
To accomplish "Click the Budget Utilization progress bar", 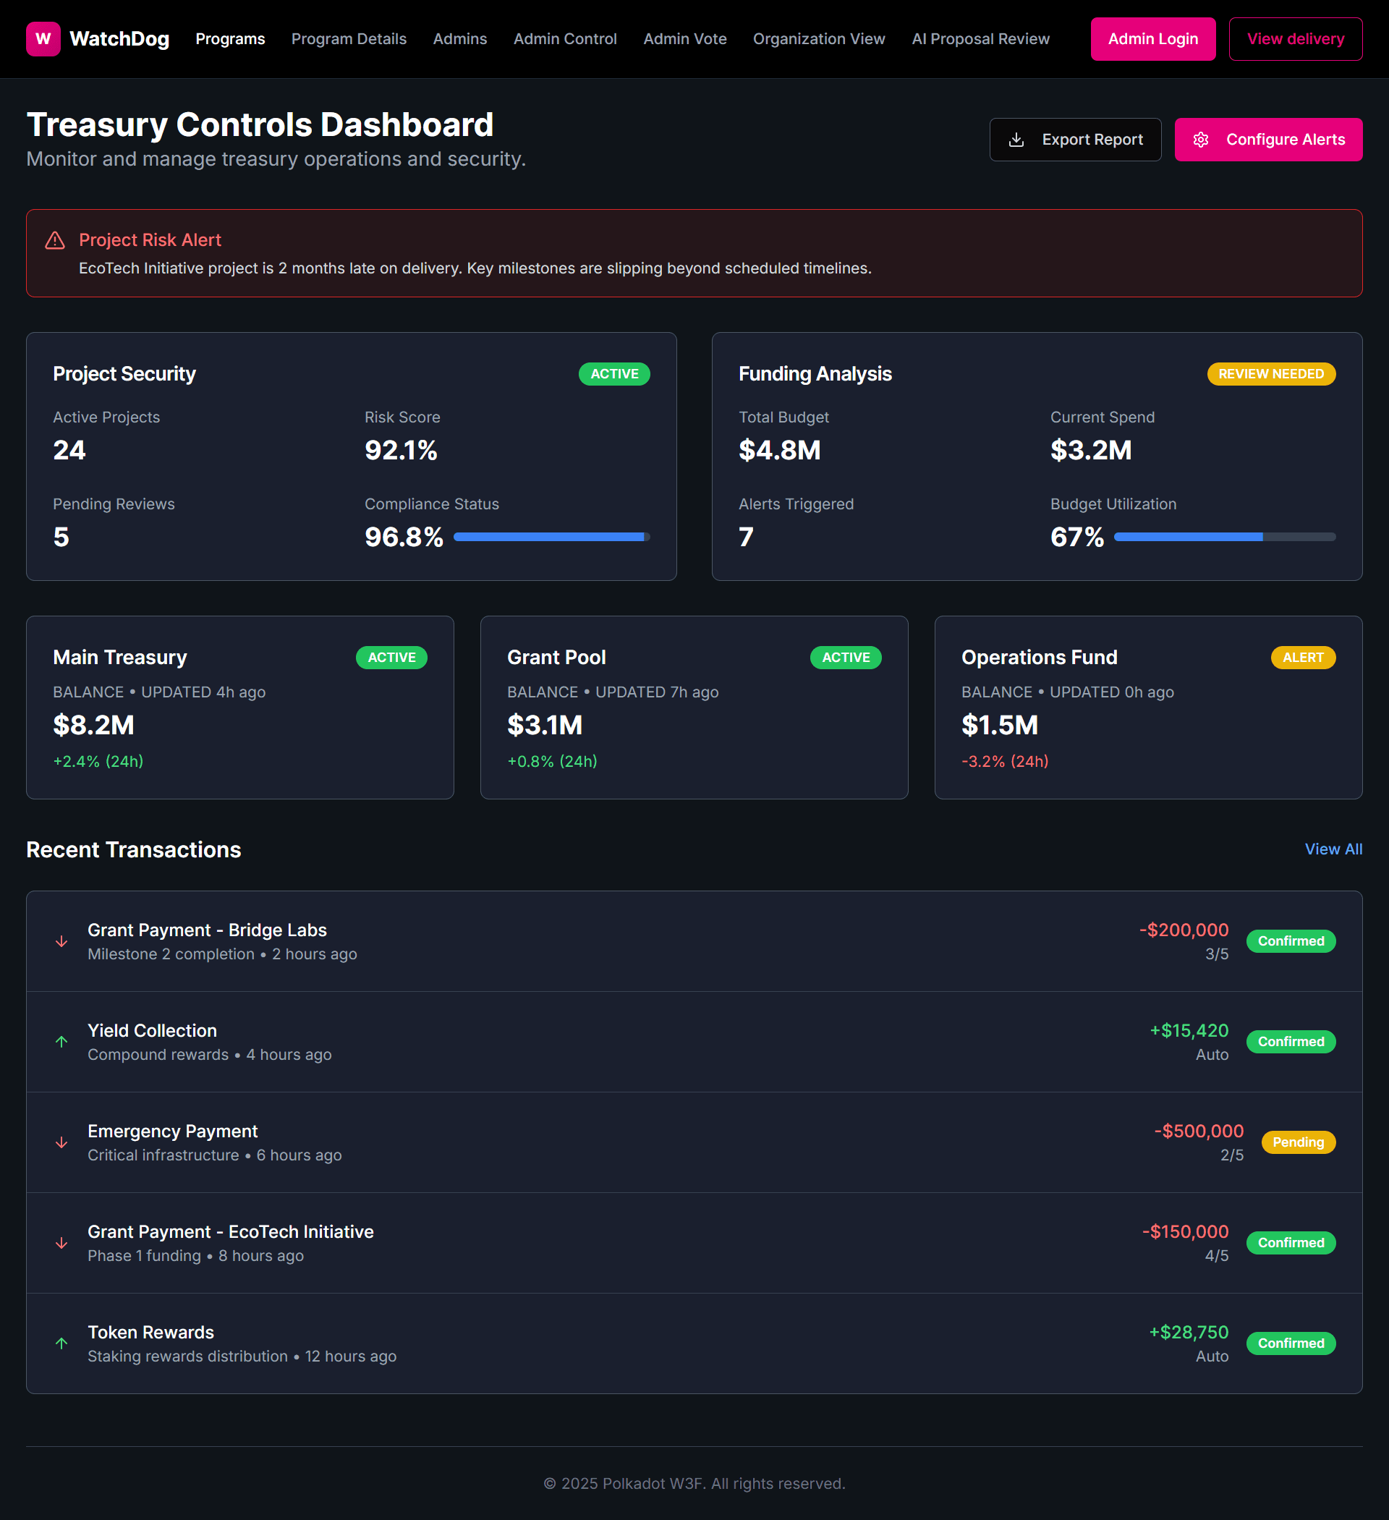I will [1224, 537].
